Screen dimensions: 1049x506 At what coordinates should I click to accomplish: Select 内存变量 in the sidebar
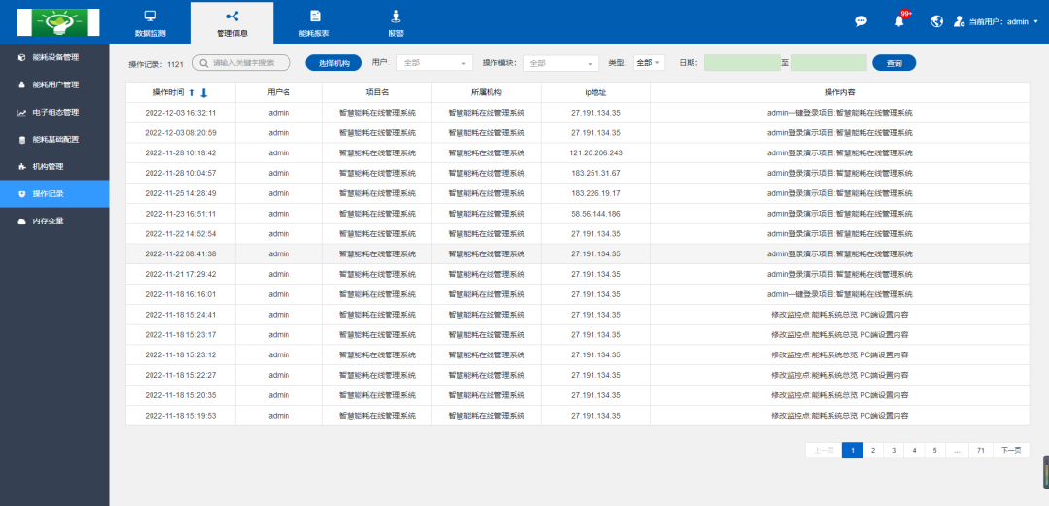[x=48, y=221]
